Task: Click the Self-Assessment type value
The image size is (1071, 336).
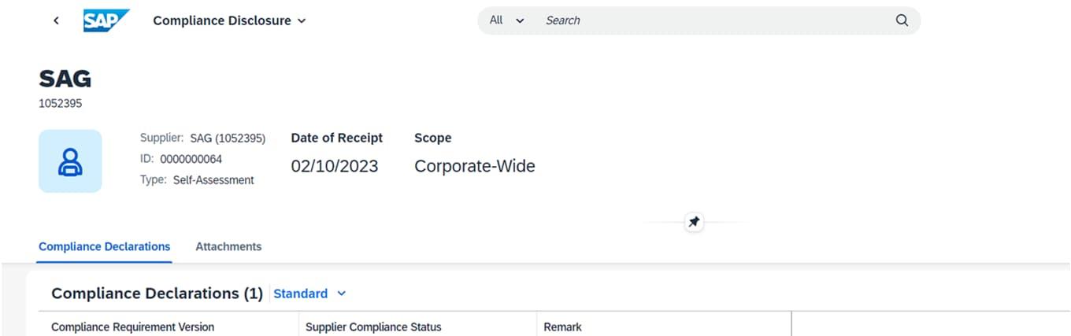Action: tap(213, 180)
